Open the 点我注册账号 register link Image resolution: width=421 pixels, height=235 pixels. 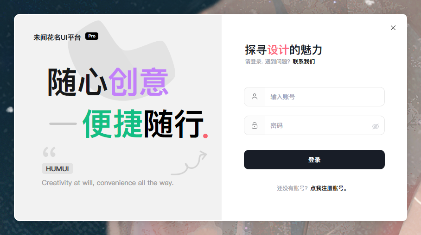[x=329, y=188]
